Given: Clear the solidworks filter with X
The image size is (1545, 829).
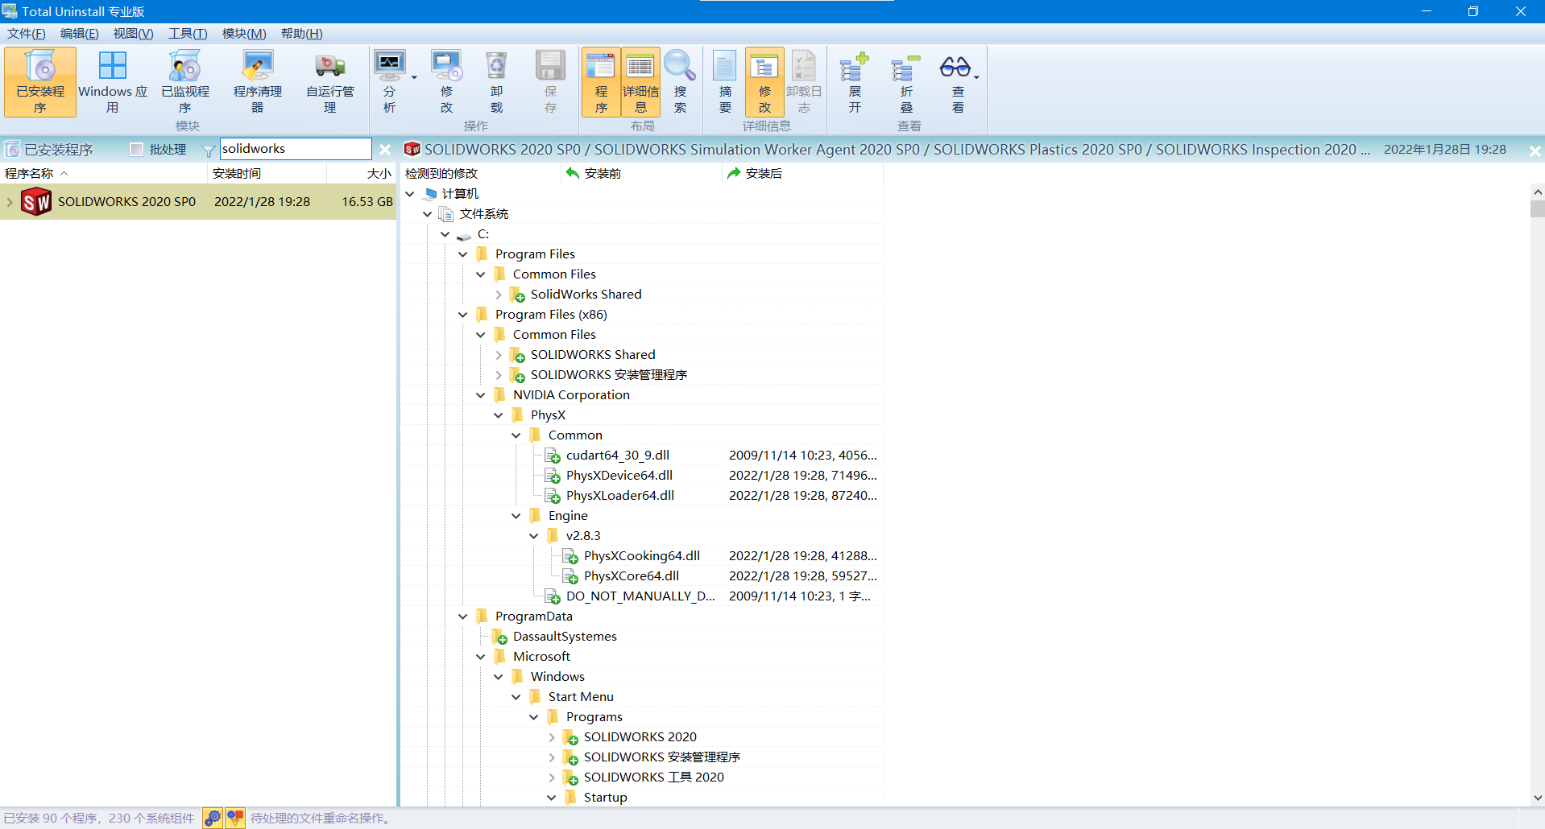Looking at the screenshot, I should pyautogui.click(x=385, y=150).
